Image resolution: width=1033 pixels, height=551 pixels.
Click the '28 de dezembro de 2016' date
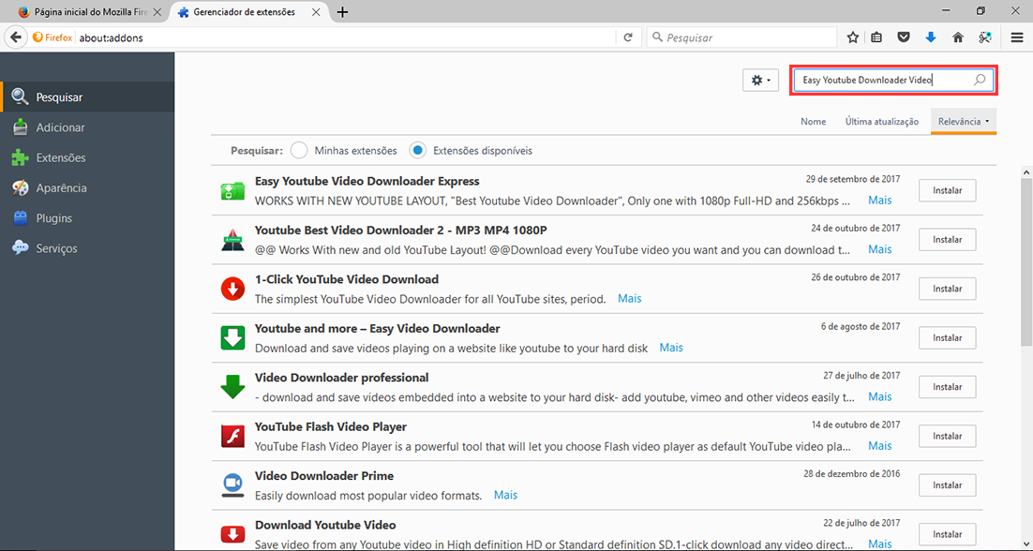pos(851,474)
